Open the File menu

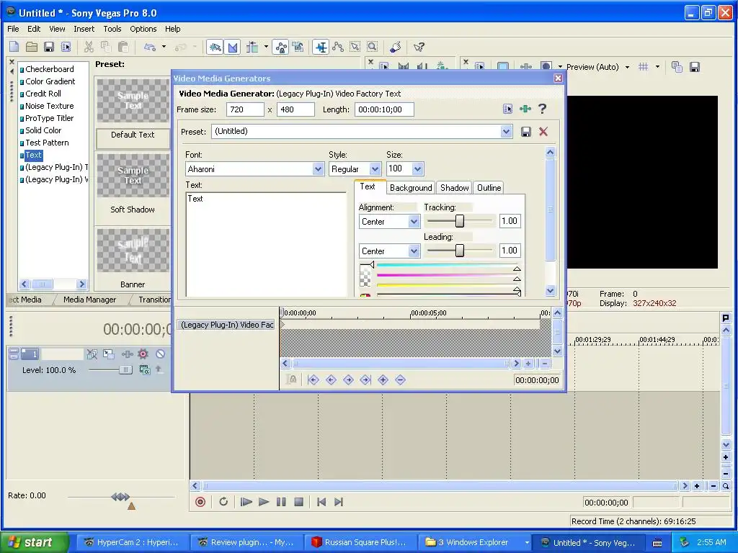[13, 29]
